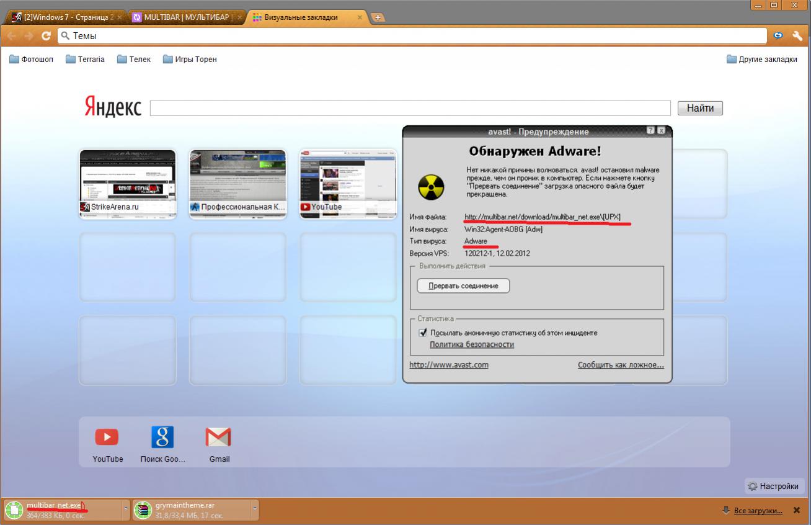811x525 pixels.
Task: Expand the multibar_net.exe download options arrow
Action: click(126, 510)
